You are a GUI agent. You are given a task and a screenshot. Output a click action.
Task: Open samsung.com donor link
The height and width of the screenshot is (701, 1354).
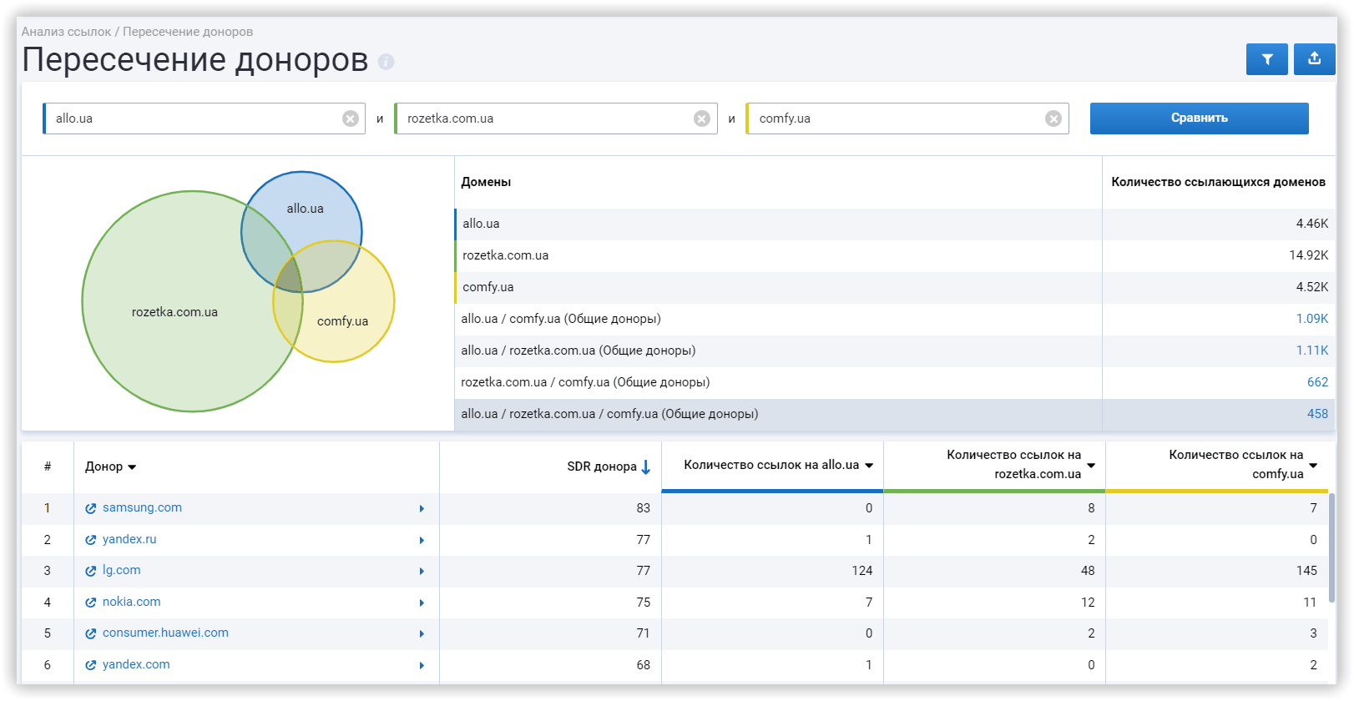point(142,507)
